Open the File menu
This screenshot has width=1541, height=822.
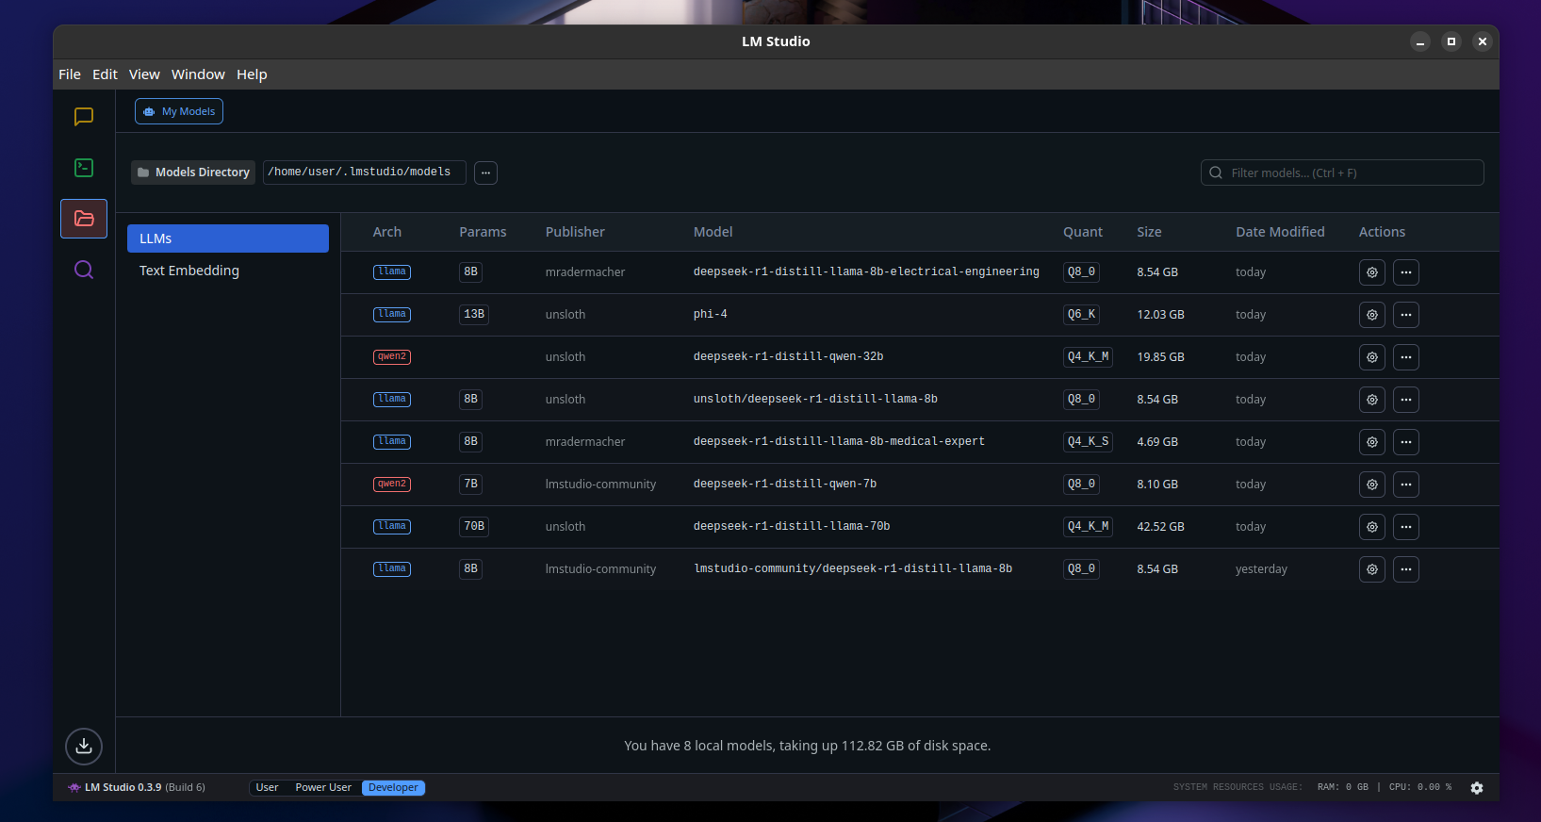click(x=70, y=74)
